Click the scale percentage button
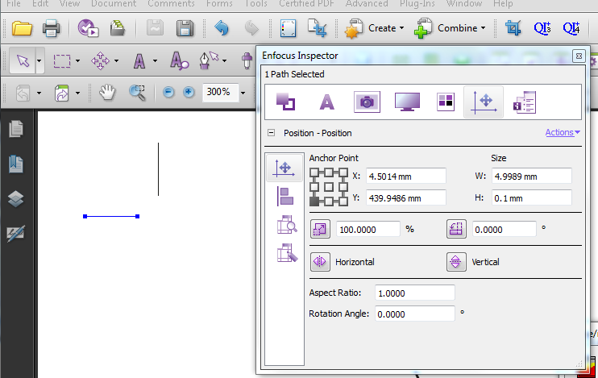 tap(320, 229)
